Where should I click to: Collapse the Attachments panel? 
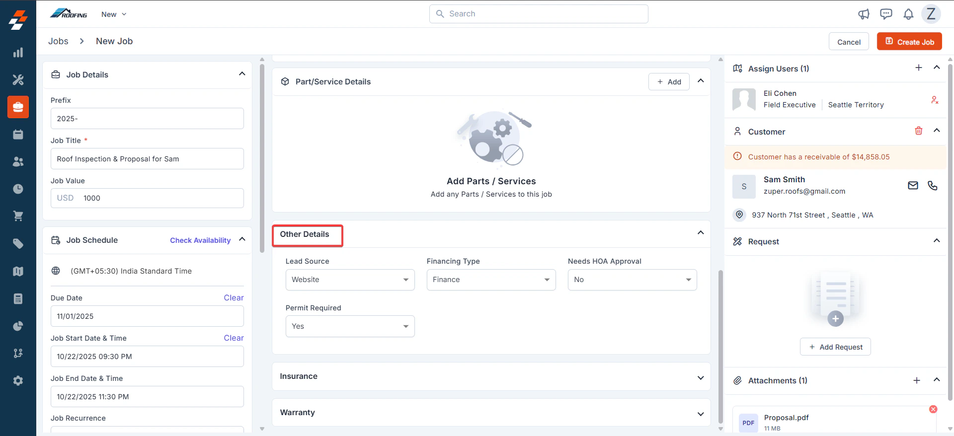point(937,379)
